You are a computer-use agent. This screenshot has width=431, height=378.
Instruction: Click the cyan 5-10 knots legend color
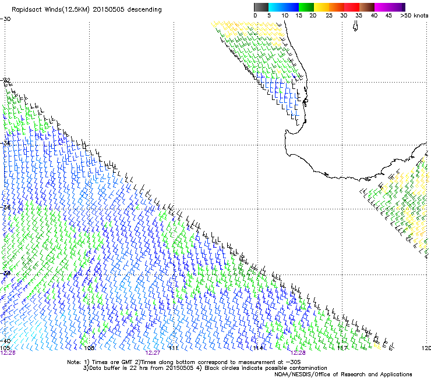pos(276,7)
